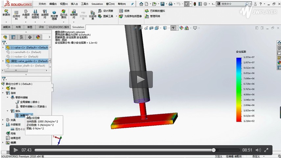The image size is (281, 158).
Task: Play the video with the center play button
Action: click(x=141, y=79)
